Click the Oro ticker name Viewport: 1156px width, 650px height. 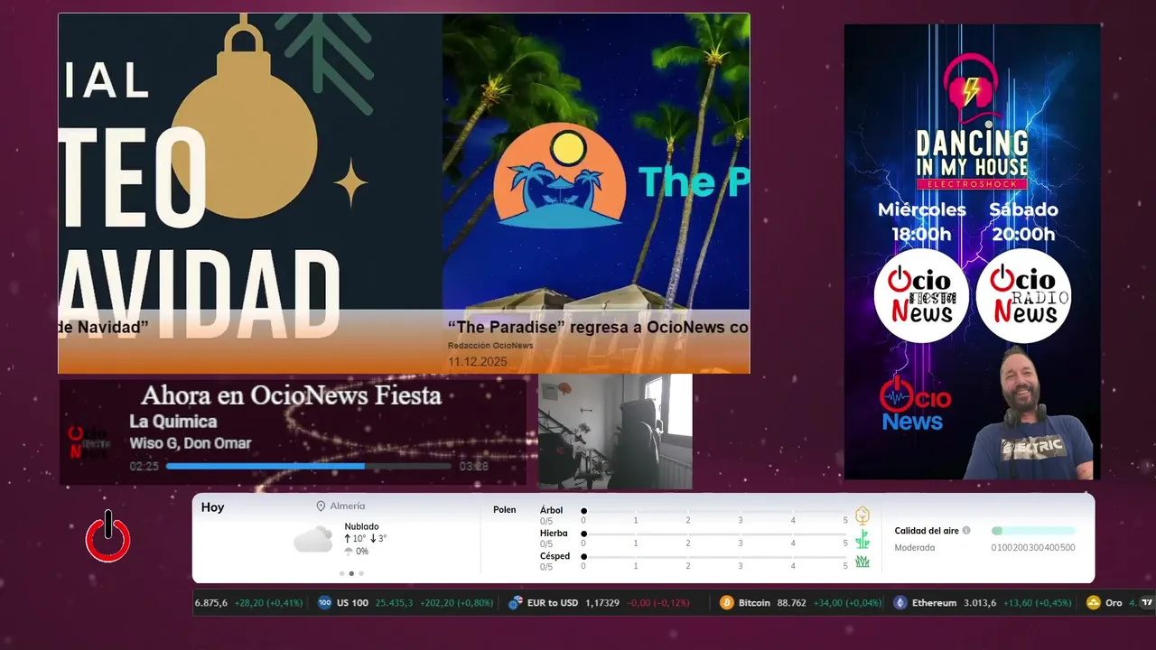pos(1114,603)
